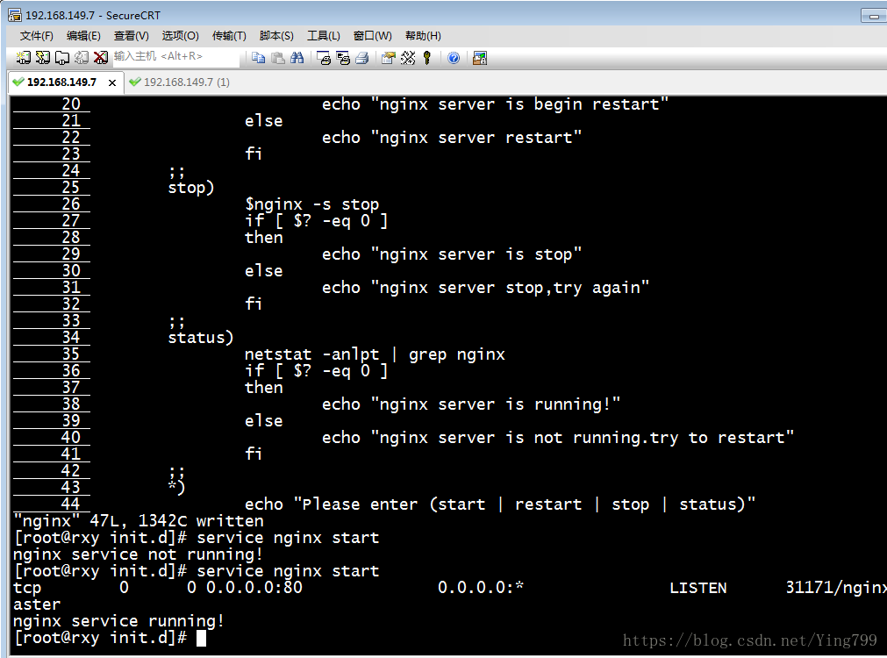The width and height of the screenshot is (887, 658).
Task: Click line number 44 in the terminal
Action: (71, 504)
